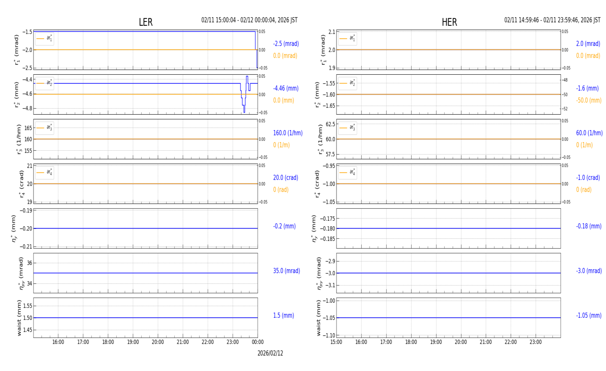Image resolution: width=606 pixels, height=371 pixels.
Task: Click the 19:00 tick on the HER time axis
Action: tap(436, 342)
